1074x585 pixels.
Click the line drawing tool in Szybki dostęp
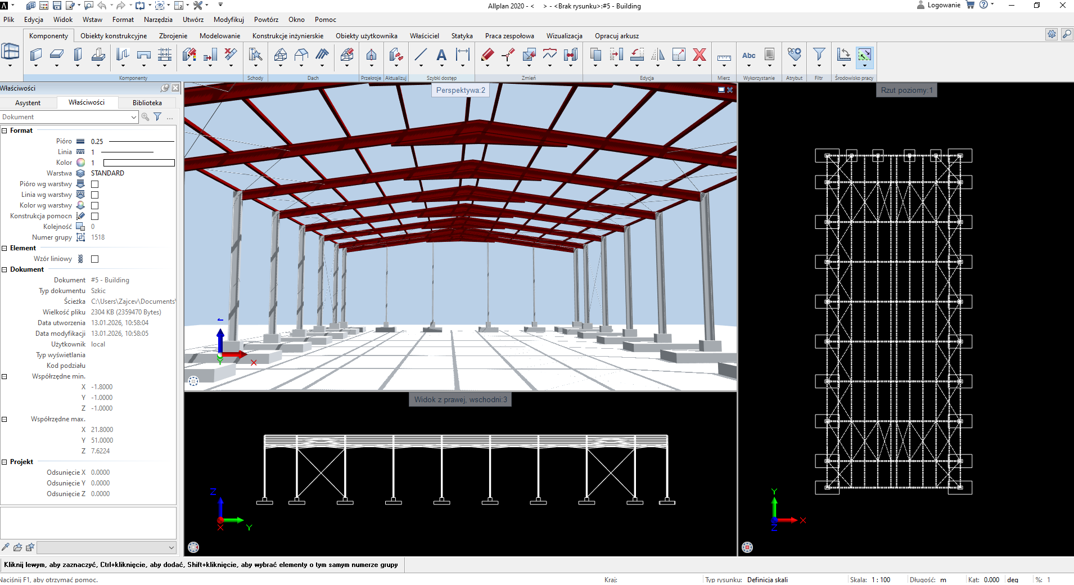pyautogui.click(x=420, y=55)
